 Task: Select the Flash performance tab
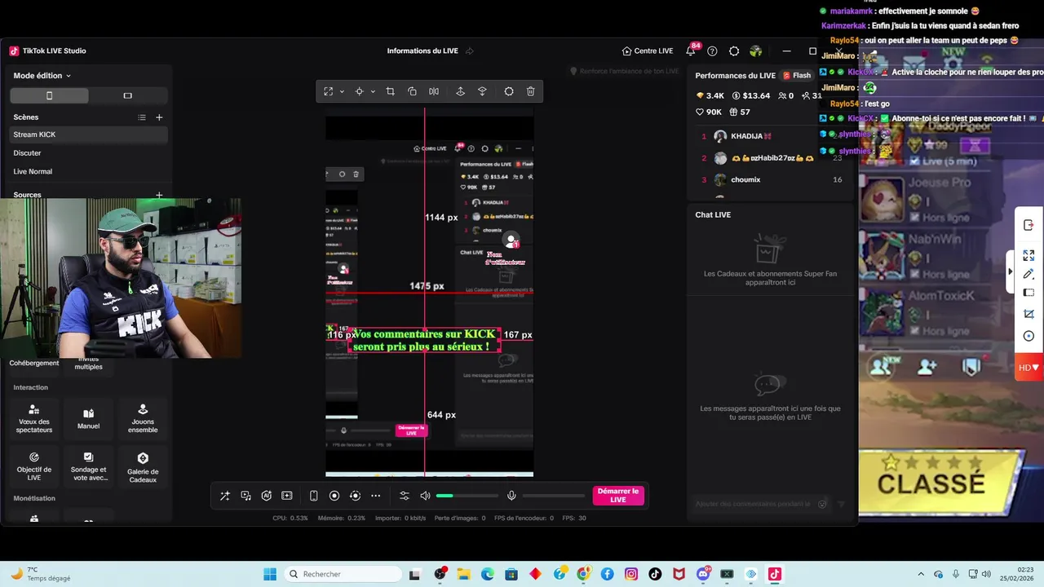[797, 76]
